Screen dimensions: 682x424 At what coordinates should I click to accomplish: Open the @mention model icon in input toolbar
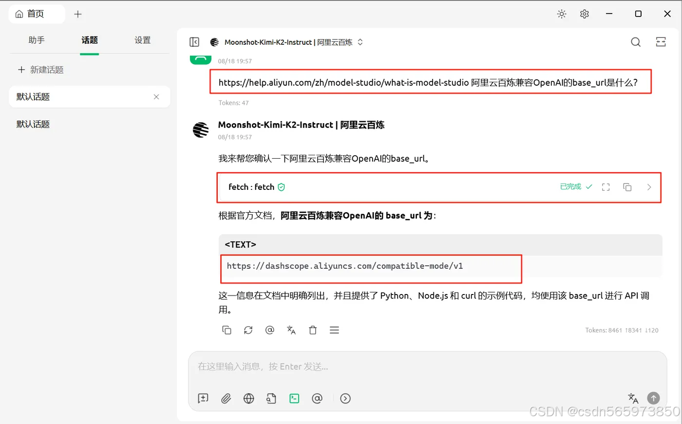point(317,398)
